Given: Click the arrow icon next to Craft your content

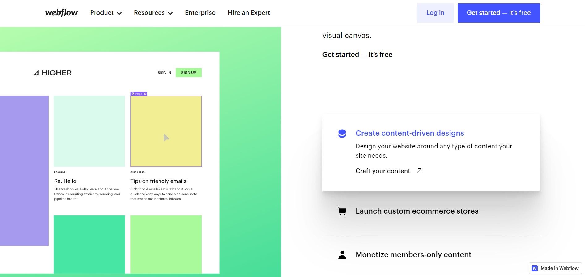Looking at the screenshot, I should [419, 171].
